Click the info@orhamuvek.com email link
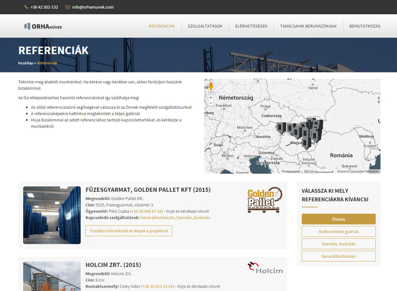The width and height of the screenshot is (397, 291). (x=93, y=7)
